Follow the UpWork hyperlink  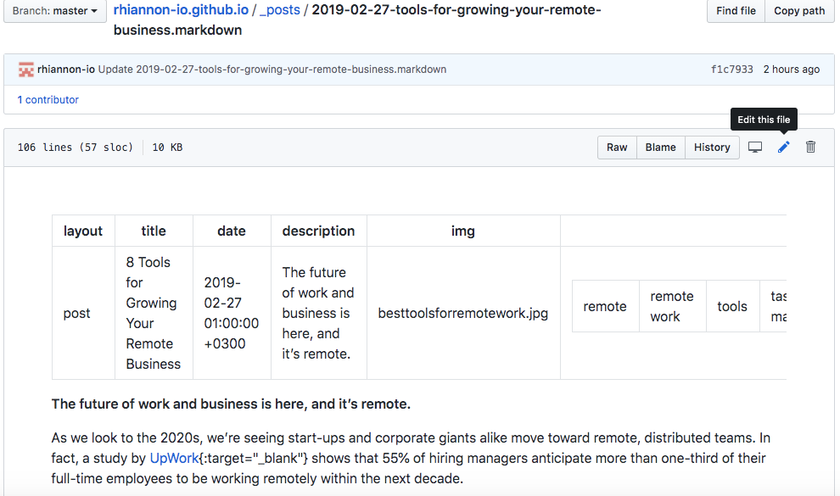(174, 458)
